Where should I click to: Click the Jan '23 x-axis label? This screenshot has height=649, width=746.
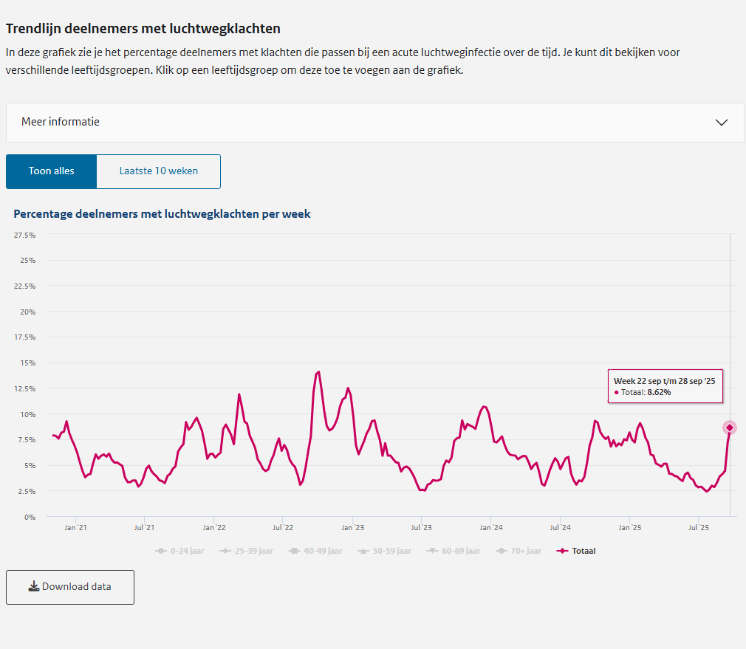(x=352, y=528)
